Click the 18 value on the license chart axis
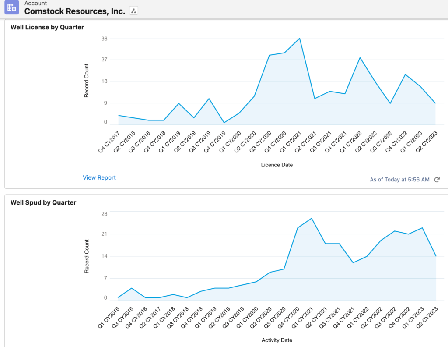Viewport: 448px width, 347px height. pyautogui.click(x=104, y=81)
